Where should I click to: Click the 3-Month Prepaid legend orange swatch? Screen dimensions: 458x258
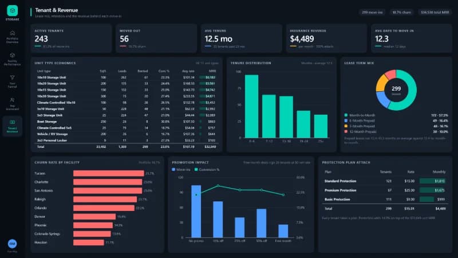click(x=346, y=126)
